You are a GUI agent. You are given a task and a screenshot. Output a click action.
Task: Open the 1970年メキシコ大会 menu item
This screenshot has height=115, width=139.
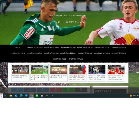click(x=51, y=48)
